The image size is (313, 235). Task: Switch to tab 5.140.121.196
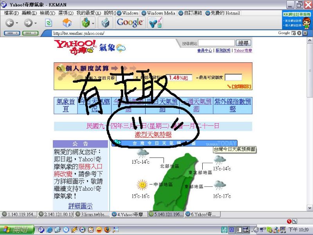coord(165,214)
